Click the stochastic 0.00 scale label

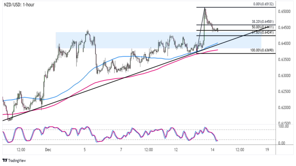[282, 143]
